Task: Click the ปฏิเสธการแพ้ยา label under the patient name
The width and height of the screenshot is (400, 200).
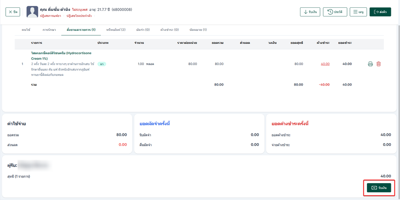Action: [x=50, y=16]
